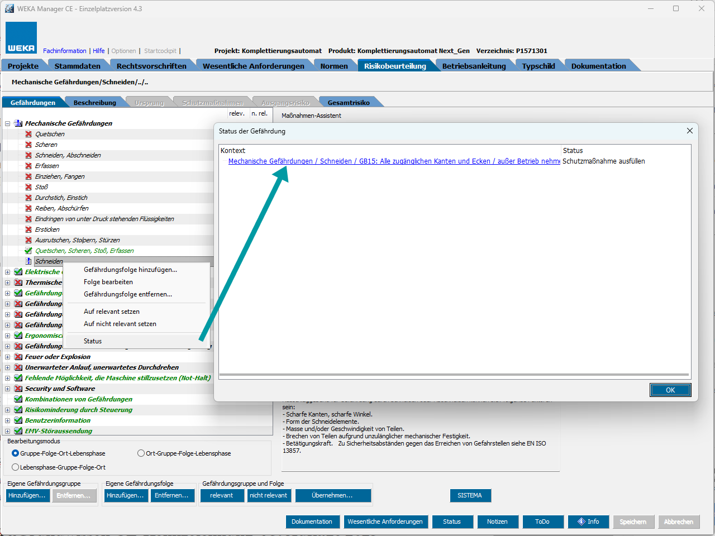715x536 pixels.
Task: Click red X icon next to Scheren
Action: [x=28, y=145]
